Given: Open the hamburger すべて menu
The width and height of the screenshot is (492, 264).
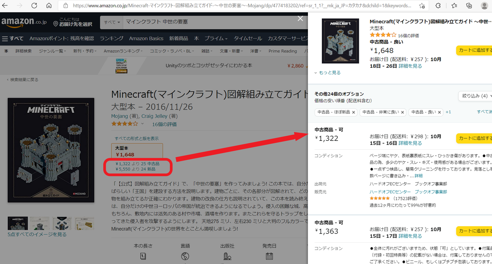Looking at the screenshot, I should pyautogui.click(x=13, y=39).
